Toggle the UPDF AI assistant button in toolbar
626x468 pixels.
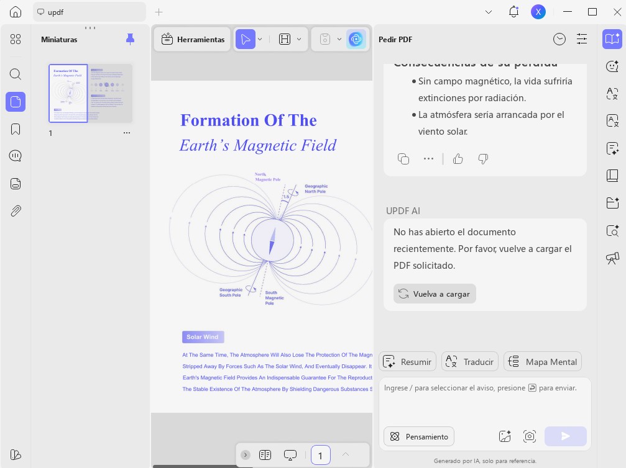point(356,39)
